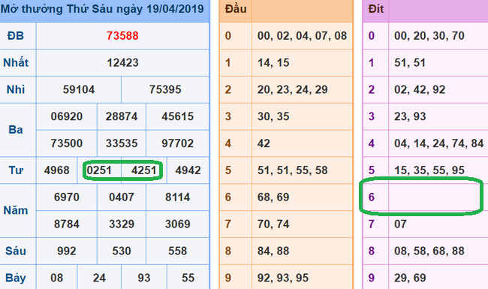Click seventh prize number 24
The width and height of the screenshot is (488, 289).
pyautogui.click(x=99, y=278)
